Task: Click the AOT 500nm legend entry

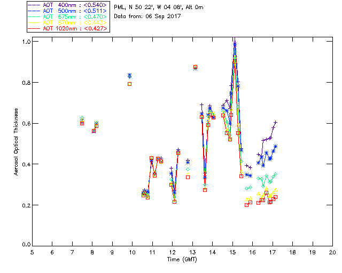Action: pos(68,11)
